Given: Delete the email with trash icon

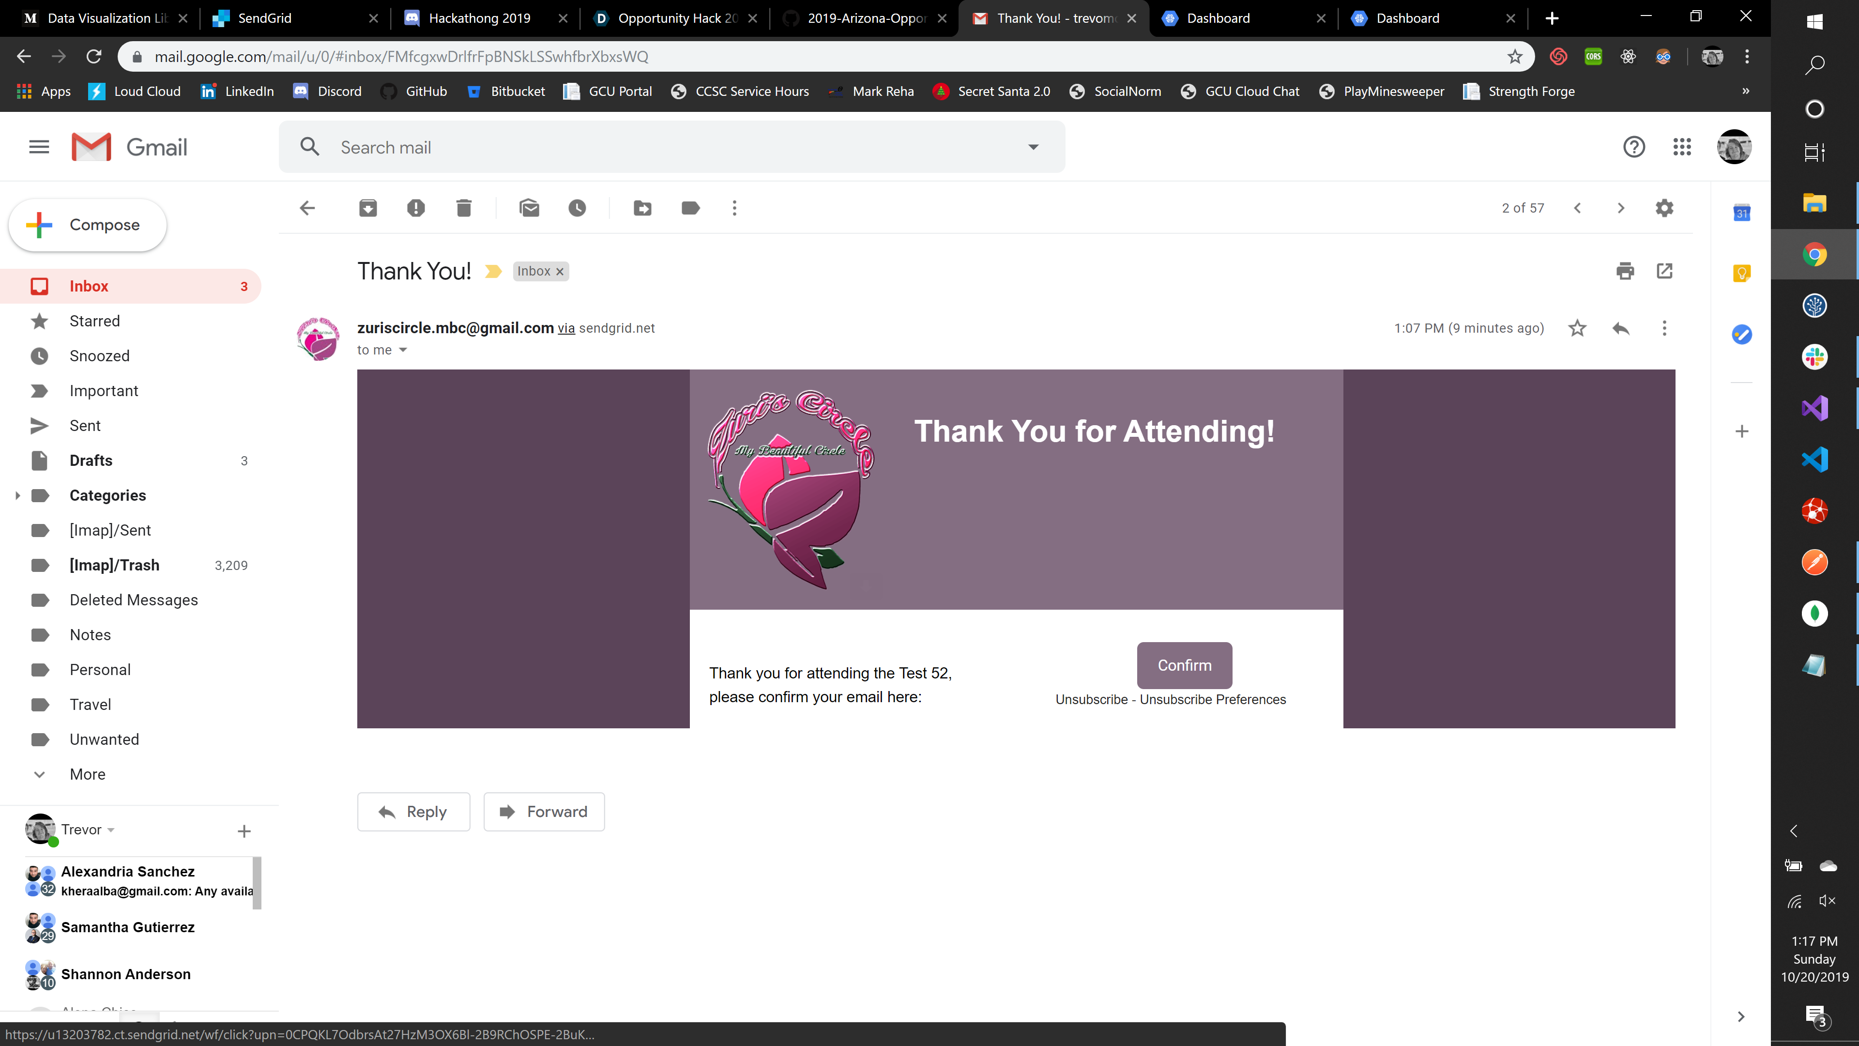Looking at the screenshot, I should [464, 209].
